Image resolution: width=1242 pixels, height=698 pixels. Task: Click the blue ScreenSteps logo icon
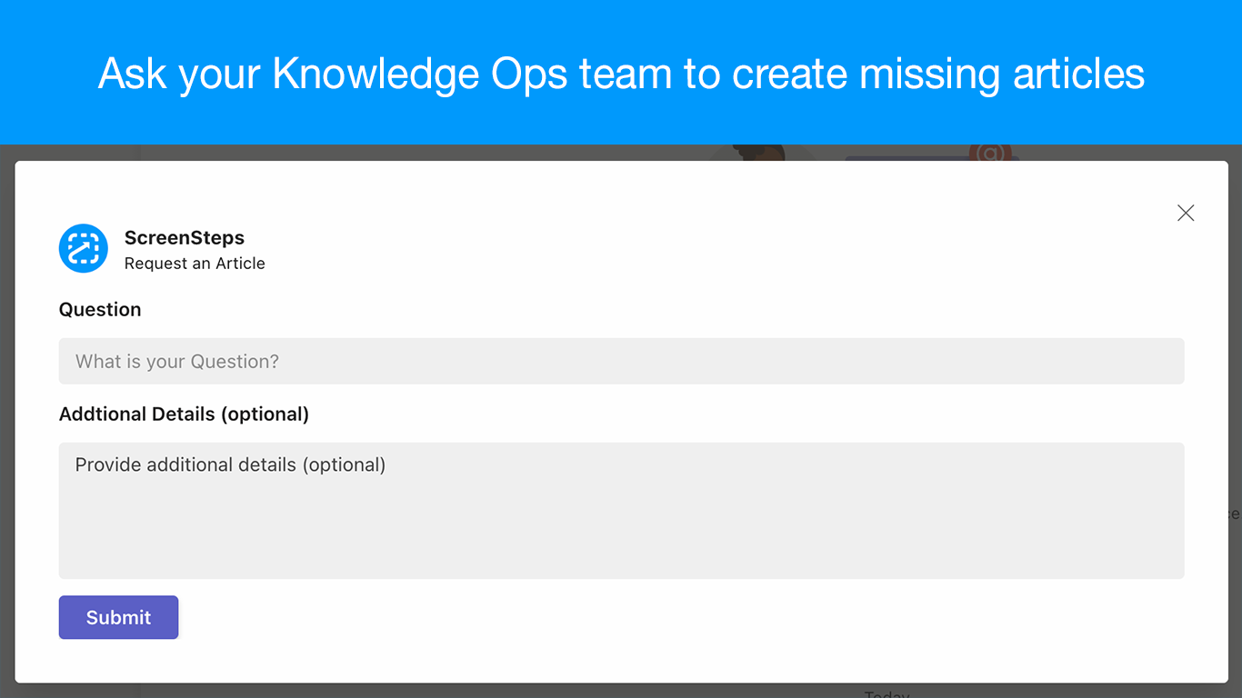(x=84, y=248)
